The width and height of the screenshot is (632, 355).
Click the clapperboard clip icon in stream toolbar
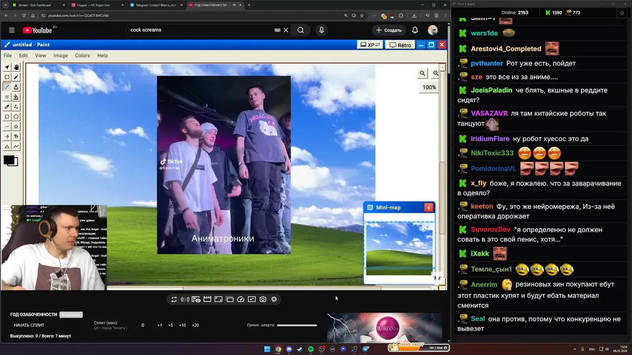pyautogui.click(x=207, y=299)
